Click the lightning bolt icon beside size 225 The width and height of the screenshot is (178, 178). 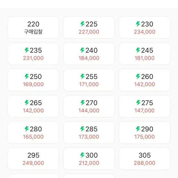(83, 24)
